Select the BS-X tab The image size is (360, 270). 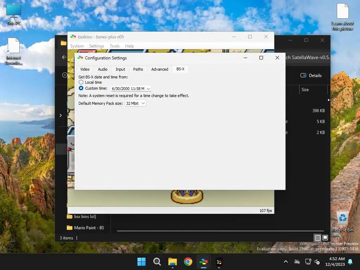[x=180, y=69]
